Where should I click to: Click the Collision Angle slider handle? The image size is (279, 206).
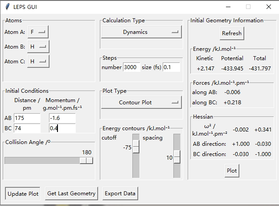(x=86, y=161)
